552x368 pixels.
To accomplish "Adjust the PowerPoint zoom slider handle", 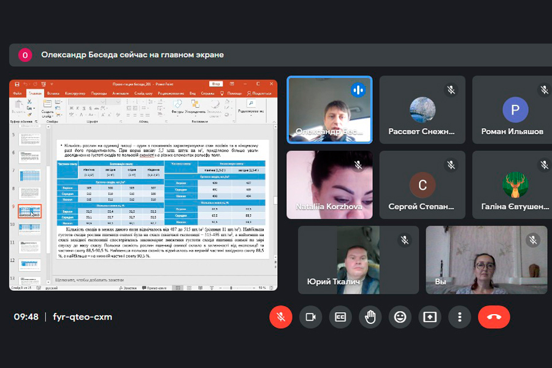I will coord(231,288).
